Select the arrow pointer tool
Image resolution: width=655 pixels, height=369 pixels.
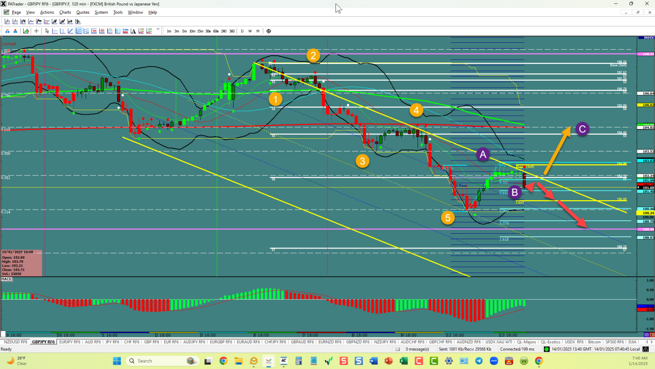click(x=47, y=31)
